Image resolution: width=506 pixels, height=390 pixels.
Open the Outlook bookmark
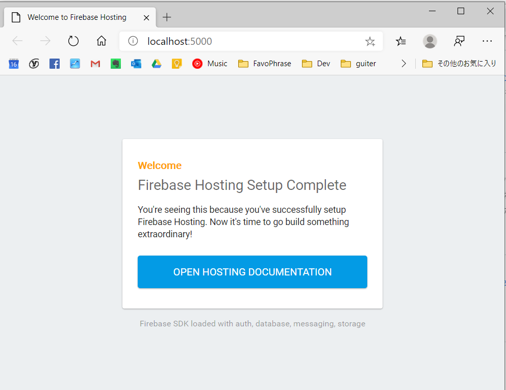click(x=136, y=63)
